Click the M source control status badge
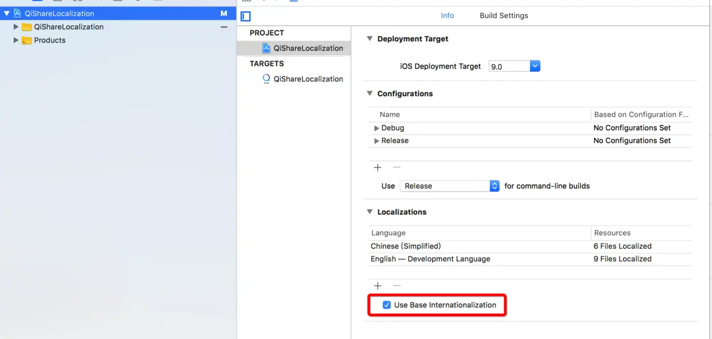The width and height of the screenshot is (712, 339). (x=224, y=13)
